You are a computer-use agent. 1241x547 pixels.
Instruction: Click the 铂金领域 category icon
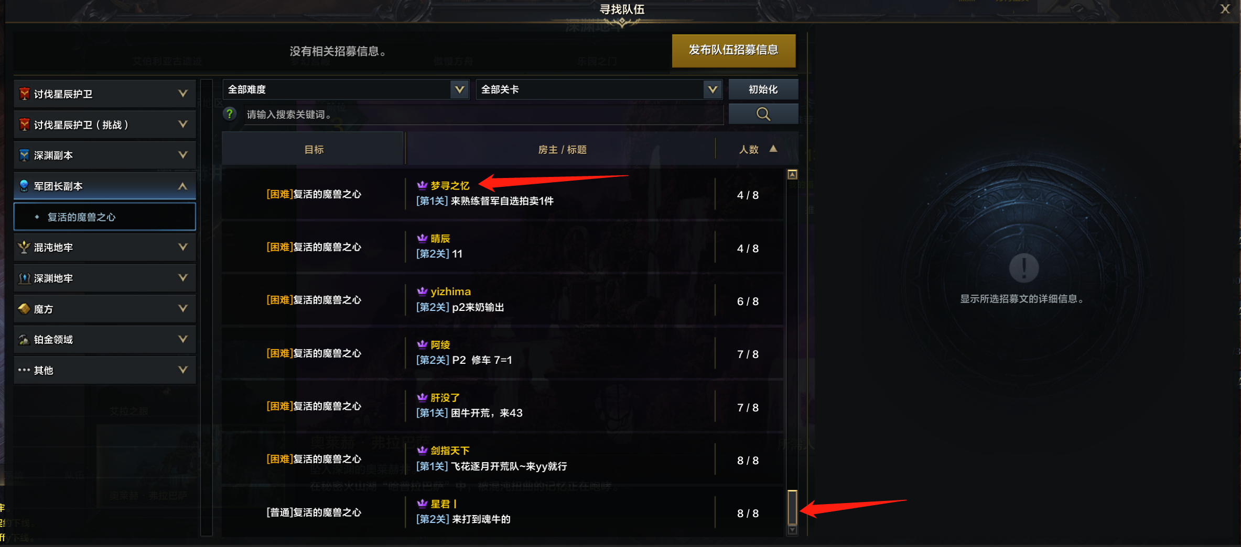coord(24,340)
